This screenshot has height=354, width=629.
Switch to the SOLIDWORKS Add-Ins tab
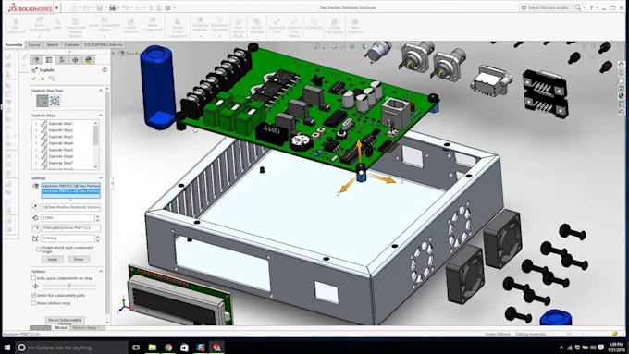pyautogui.click(x=103, y=45)
